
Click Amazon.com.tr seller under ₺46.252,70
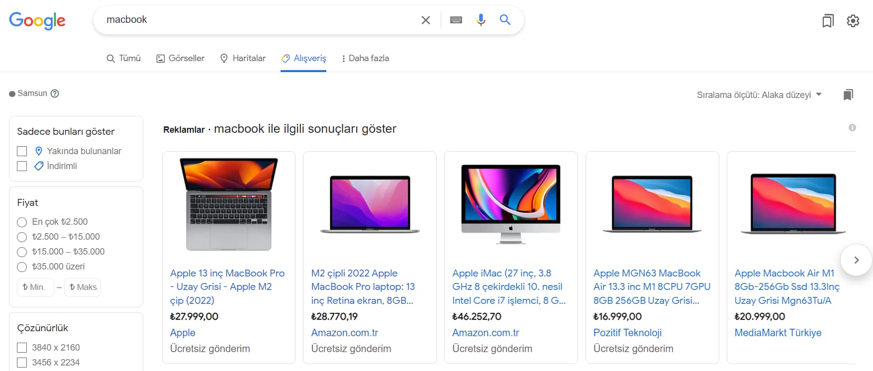(485, 333)
